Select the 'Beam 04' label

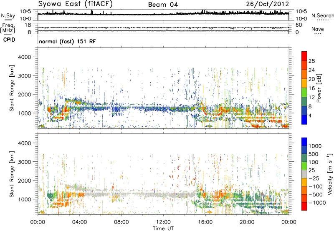tap(163, 5)
